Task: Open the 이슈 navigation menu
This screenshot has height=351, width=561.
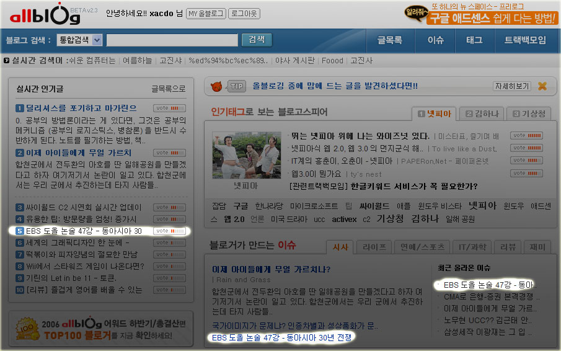Action: [435, 40]
